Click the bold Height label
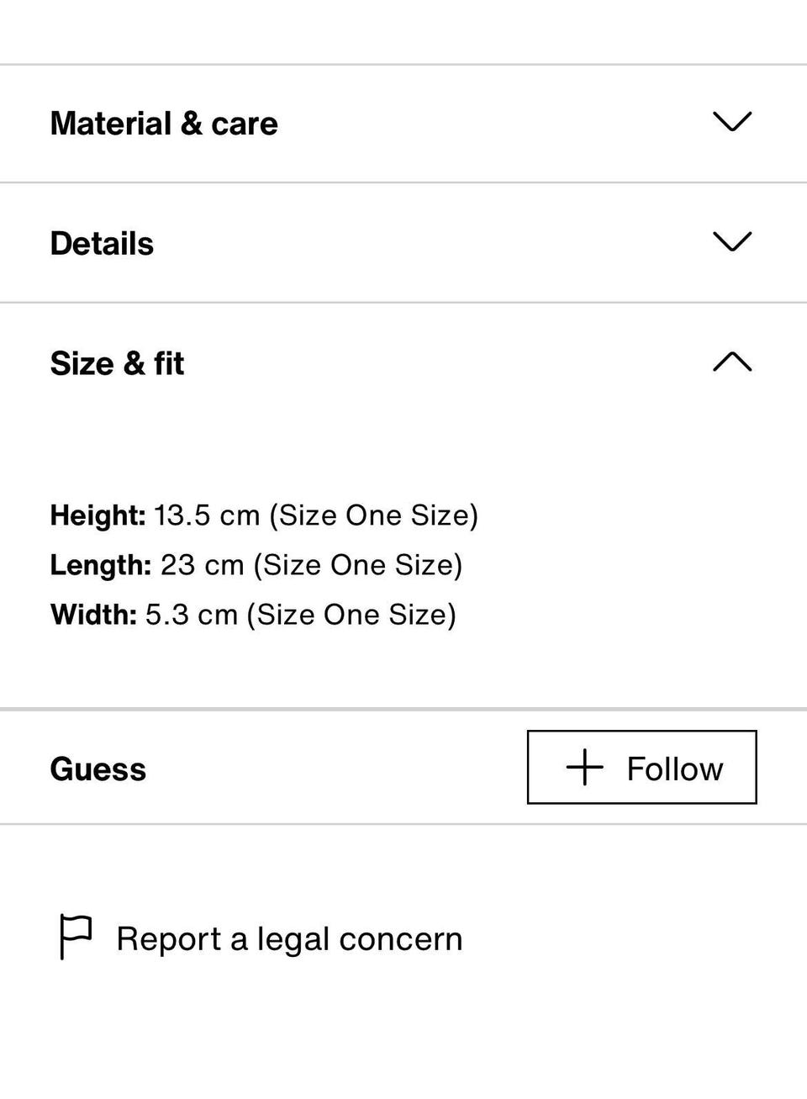The height and width of the screenshot is (1099, 807). (98, 515)
